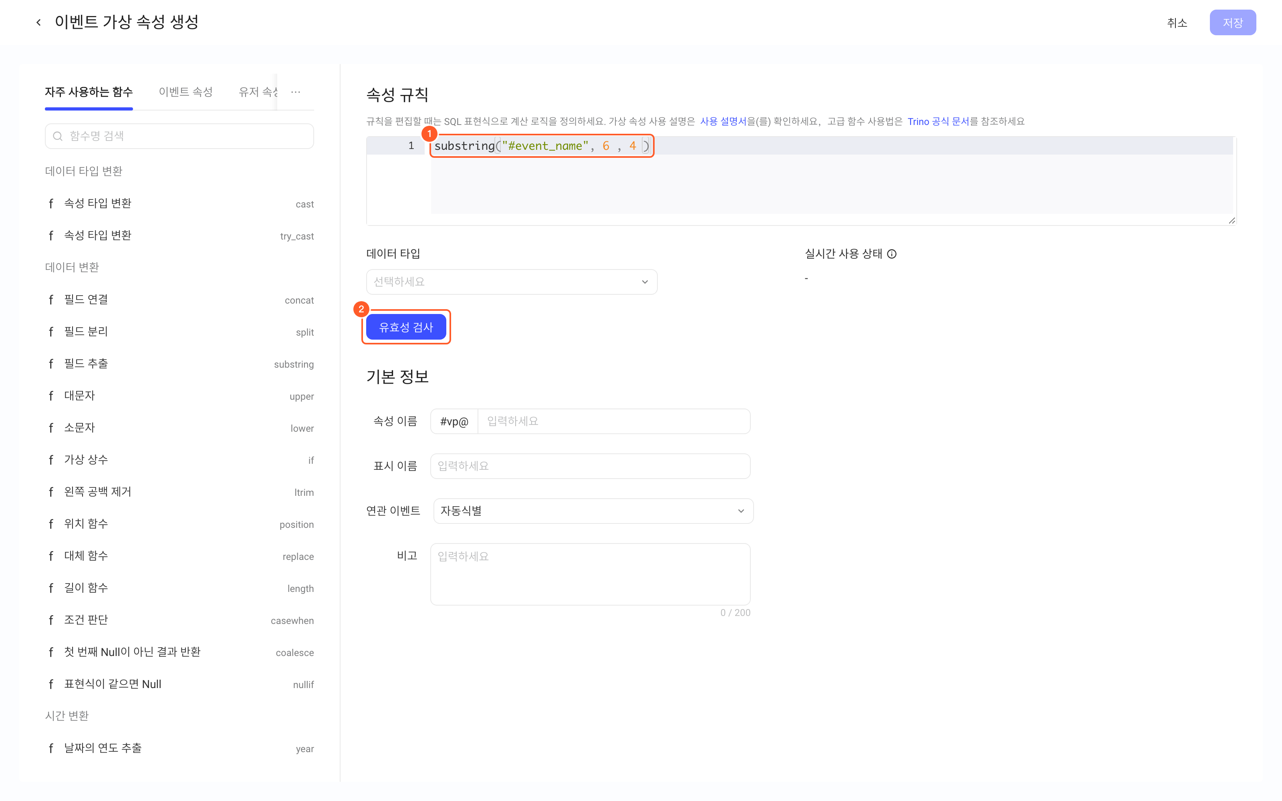The image size is (1282, 801).
Task: Click the search magnifier icon in function search
Action: [58, 136]
